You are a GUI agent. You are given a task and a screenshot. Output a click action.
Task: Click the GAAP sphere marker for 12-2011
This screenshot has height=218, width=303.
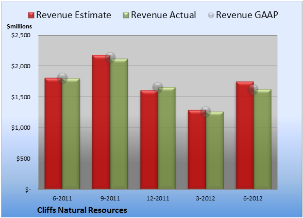(x=158, y=87)
